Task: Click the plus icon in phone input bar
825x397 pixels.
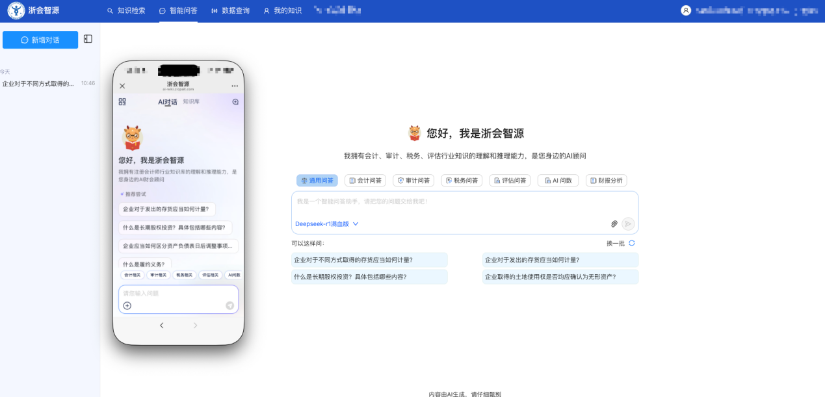Action: point(127,305)
